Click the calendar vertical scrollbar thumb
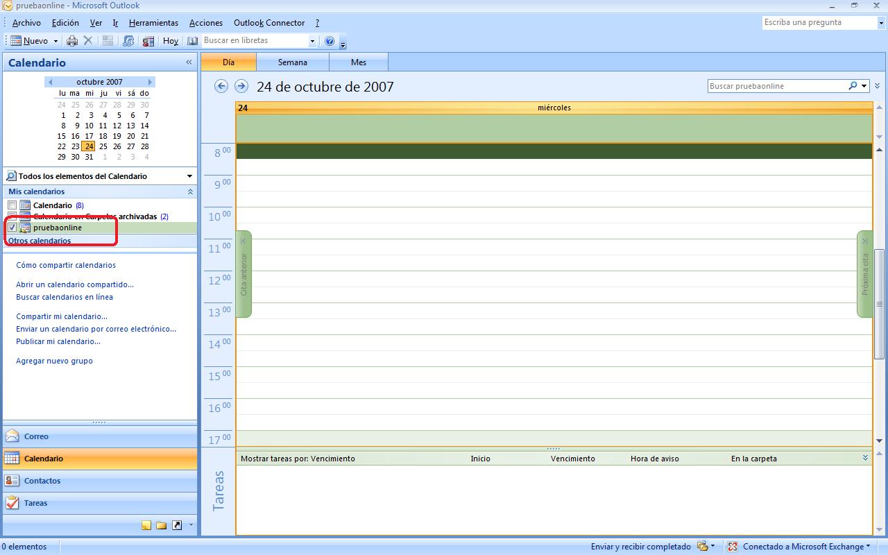 (x=880, y=304)
